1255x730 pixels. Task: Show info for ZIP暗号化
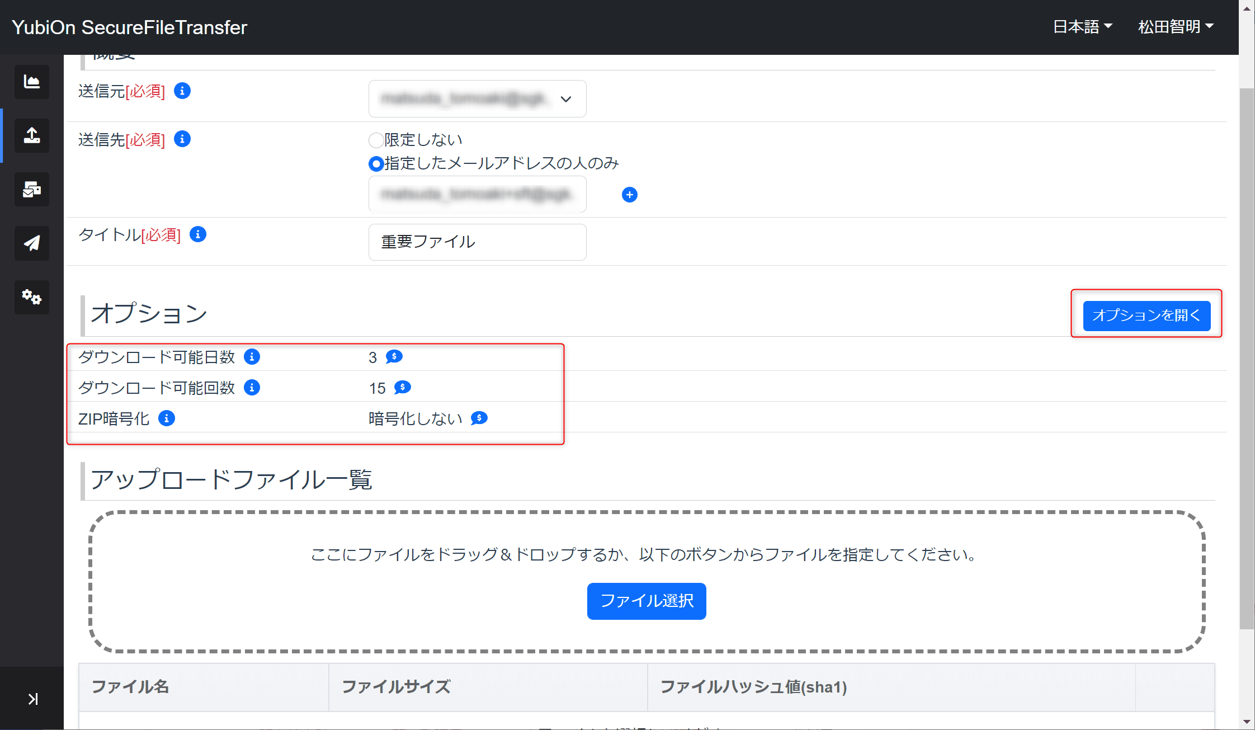(x=167, y=418)
